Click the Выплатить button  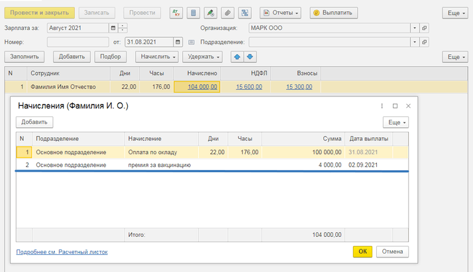335,13
